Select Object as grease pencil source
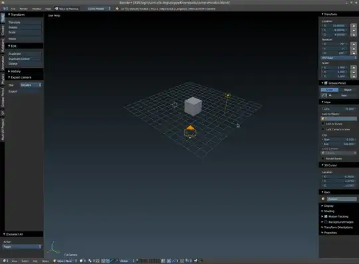 pos(348,90)
